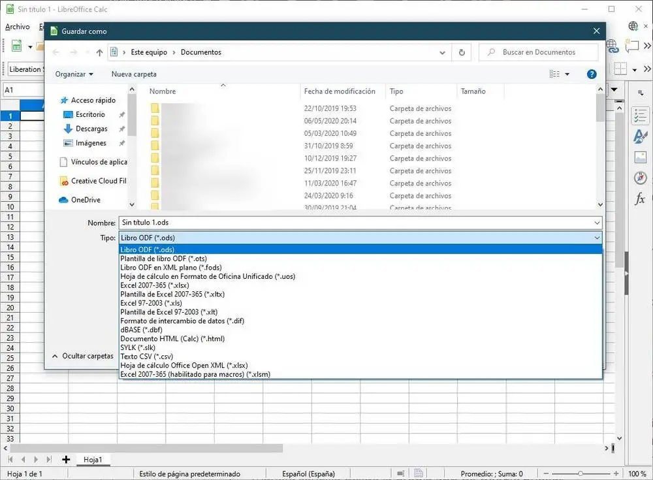Expand address bar history dropdown
The width and height of the screenshot is (653, 480).
(442, 52)
